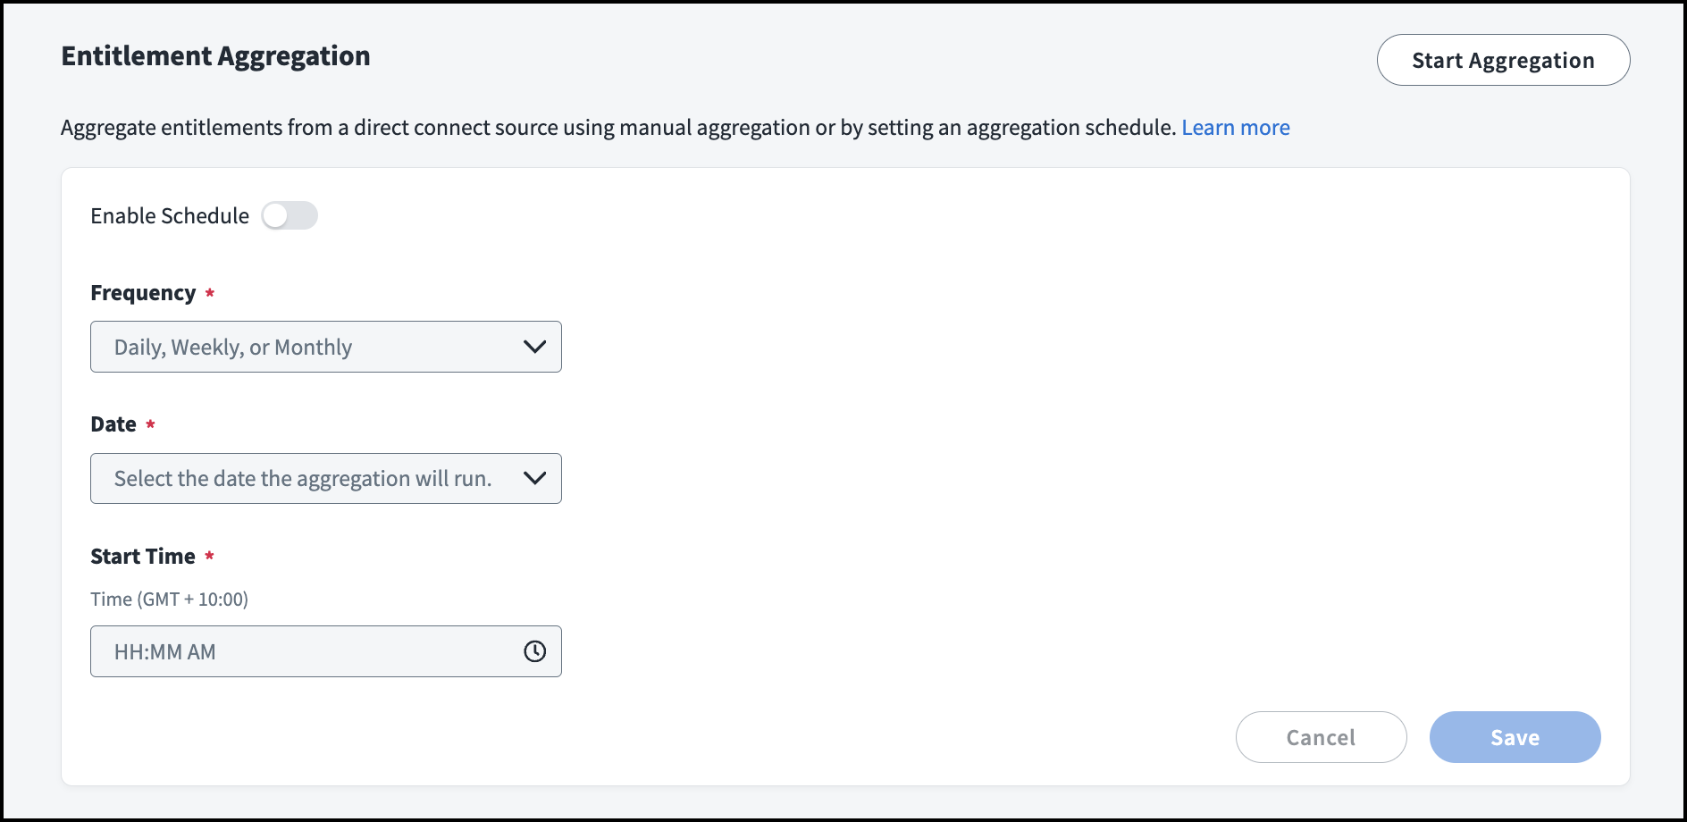The width and height of the screenshot is (1687, 822).
Task: Click the 'Daily, Weekly, or Monthly' placeholder text
Action: pyautogui.click(x=233, y=347)
